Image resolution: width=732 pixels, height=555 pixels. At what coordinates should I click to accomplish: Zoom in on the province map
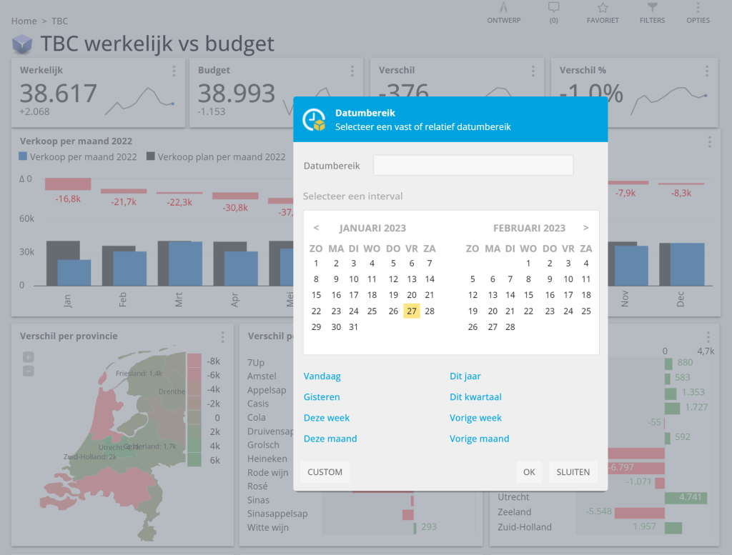click(28, 356)
